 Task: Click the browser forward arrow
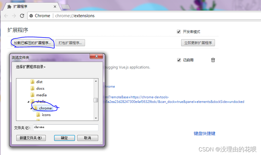tap(14, 16)
